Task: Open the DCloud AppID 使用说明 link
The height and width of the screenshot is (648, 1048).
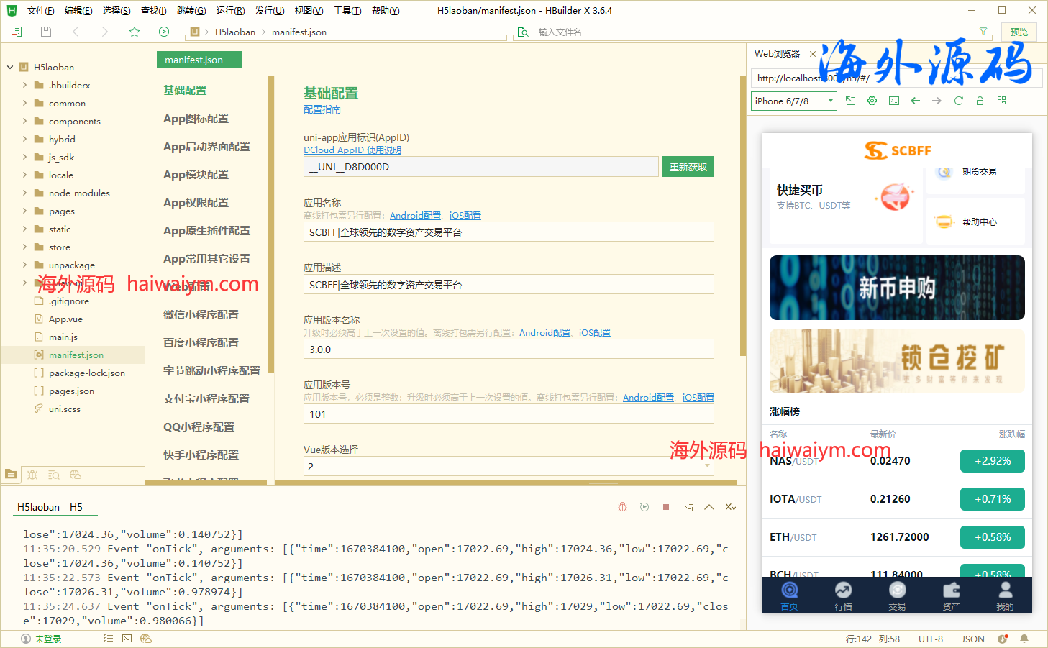Action: click(x=352, y=150)
